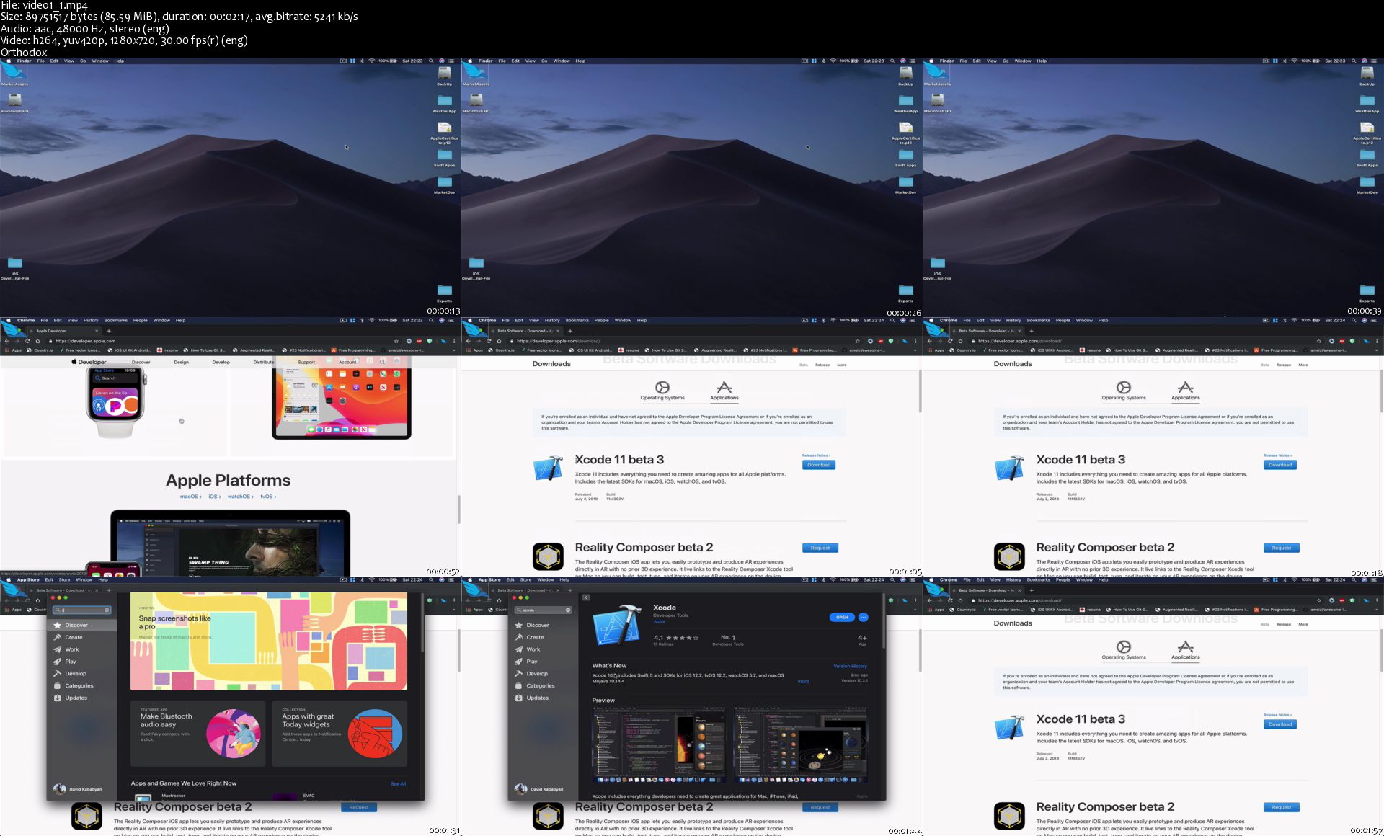The width and height of the screenshot is (1384, 836).
Task: Click the OPEN button on the Xcode page
Action: coord(842,617)
